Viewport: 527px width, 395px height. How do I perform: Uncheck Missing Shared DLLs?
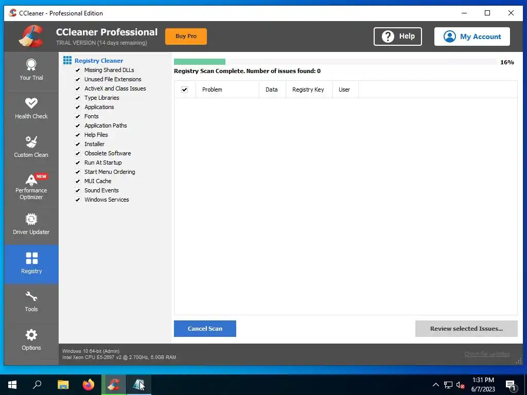[x=78, y=70]
